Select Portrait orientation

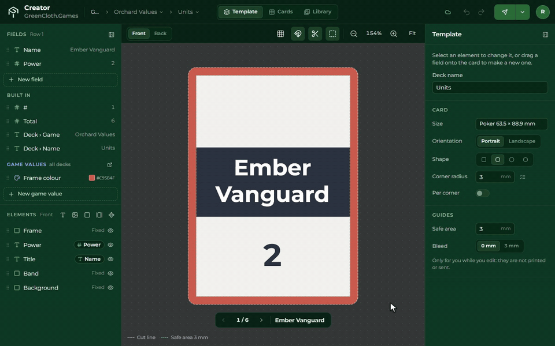490,141
